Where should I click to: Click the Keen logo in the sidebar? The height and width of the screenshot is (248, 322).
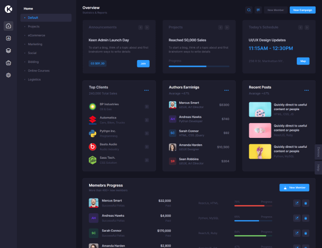pyautogui.click(x=8, y=9)
